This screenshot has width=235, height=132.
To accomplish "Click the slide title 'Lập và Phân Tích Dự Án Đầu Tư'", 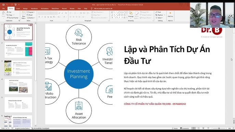I will [x=167, y=55].
